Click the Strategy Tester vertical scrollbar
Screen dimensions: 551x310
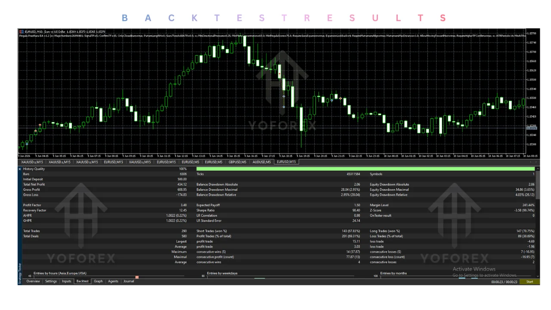tap(537, 222)
